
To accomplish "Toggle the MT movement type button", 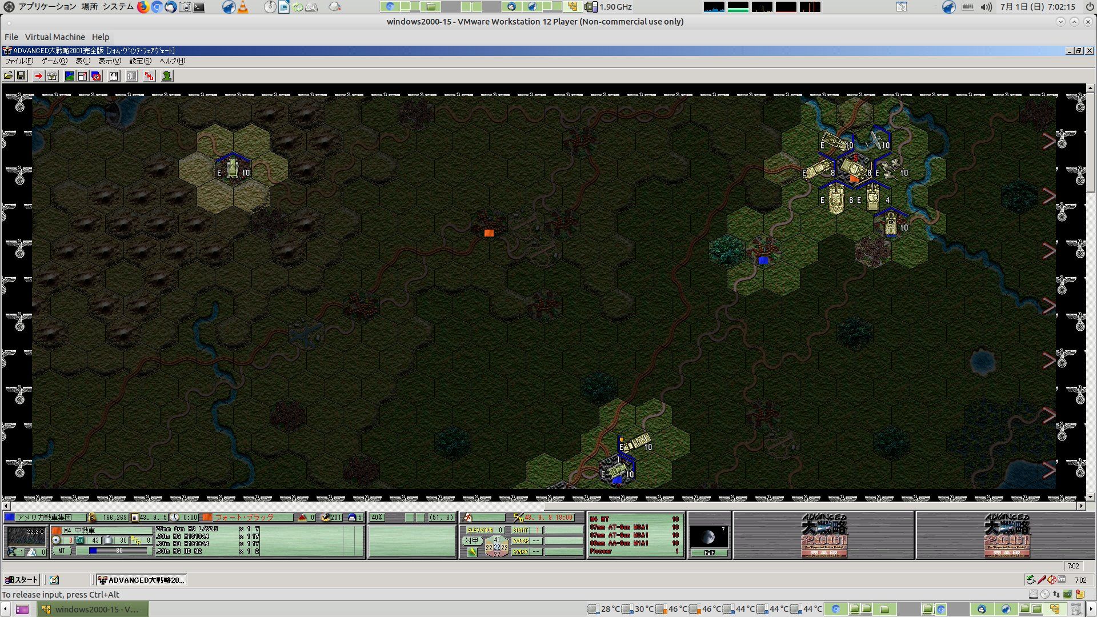I will coord(62,551).
